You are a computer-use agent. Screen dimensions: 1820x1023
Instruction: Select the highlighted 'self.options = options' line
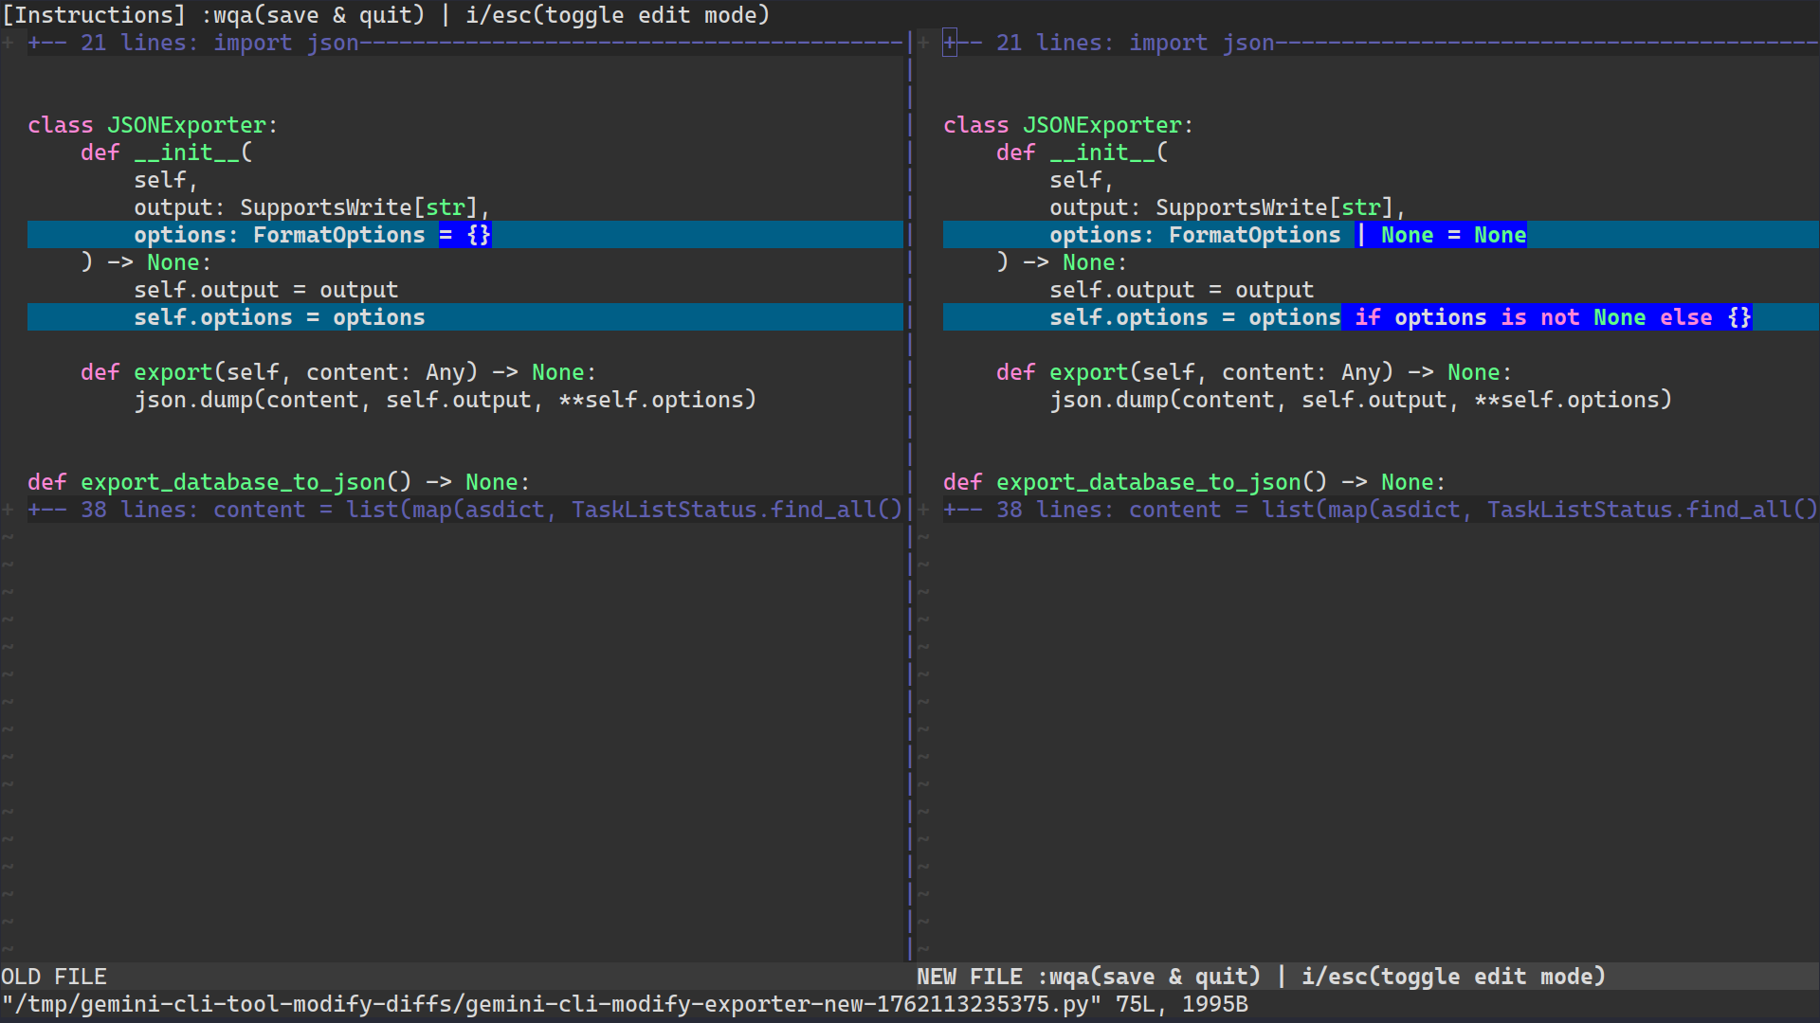[280, 316]
